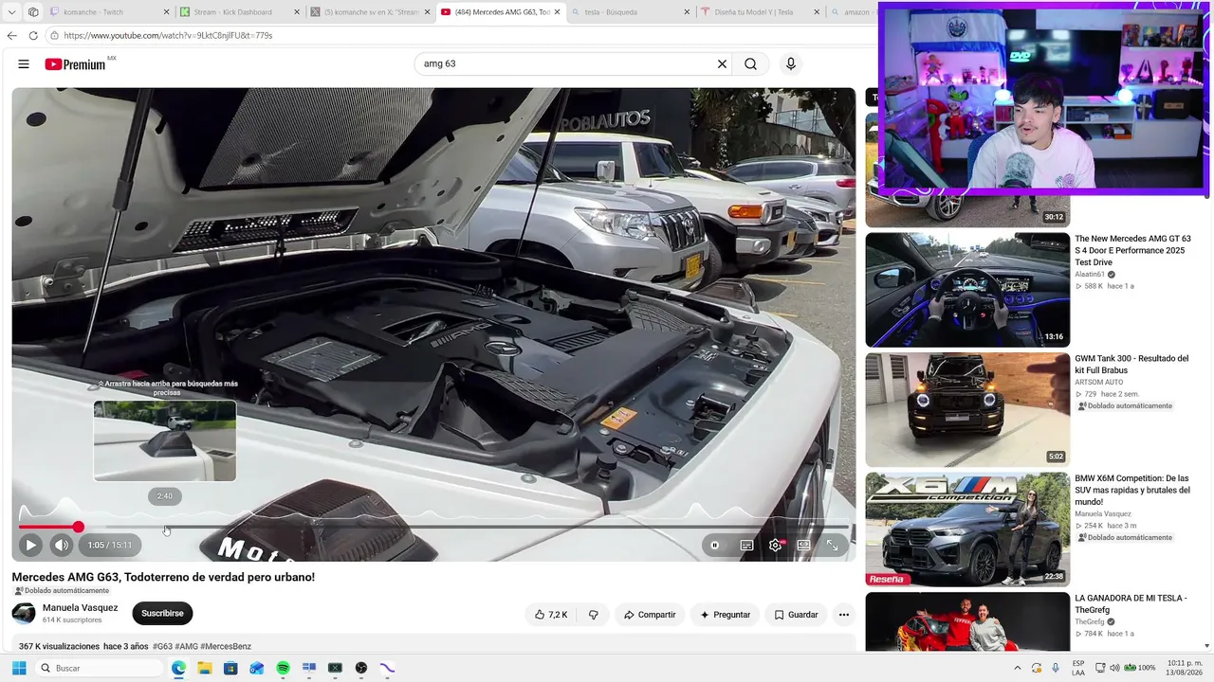Open the YouTube guide hamburger menu
The height and width of the screenshot is (682, 1214).
[x=24, y=64]
